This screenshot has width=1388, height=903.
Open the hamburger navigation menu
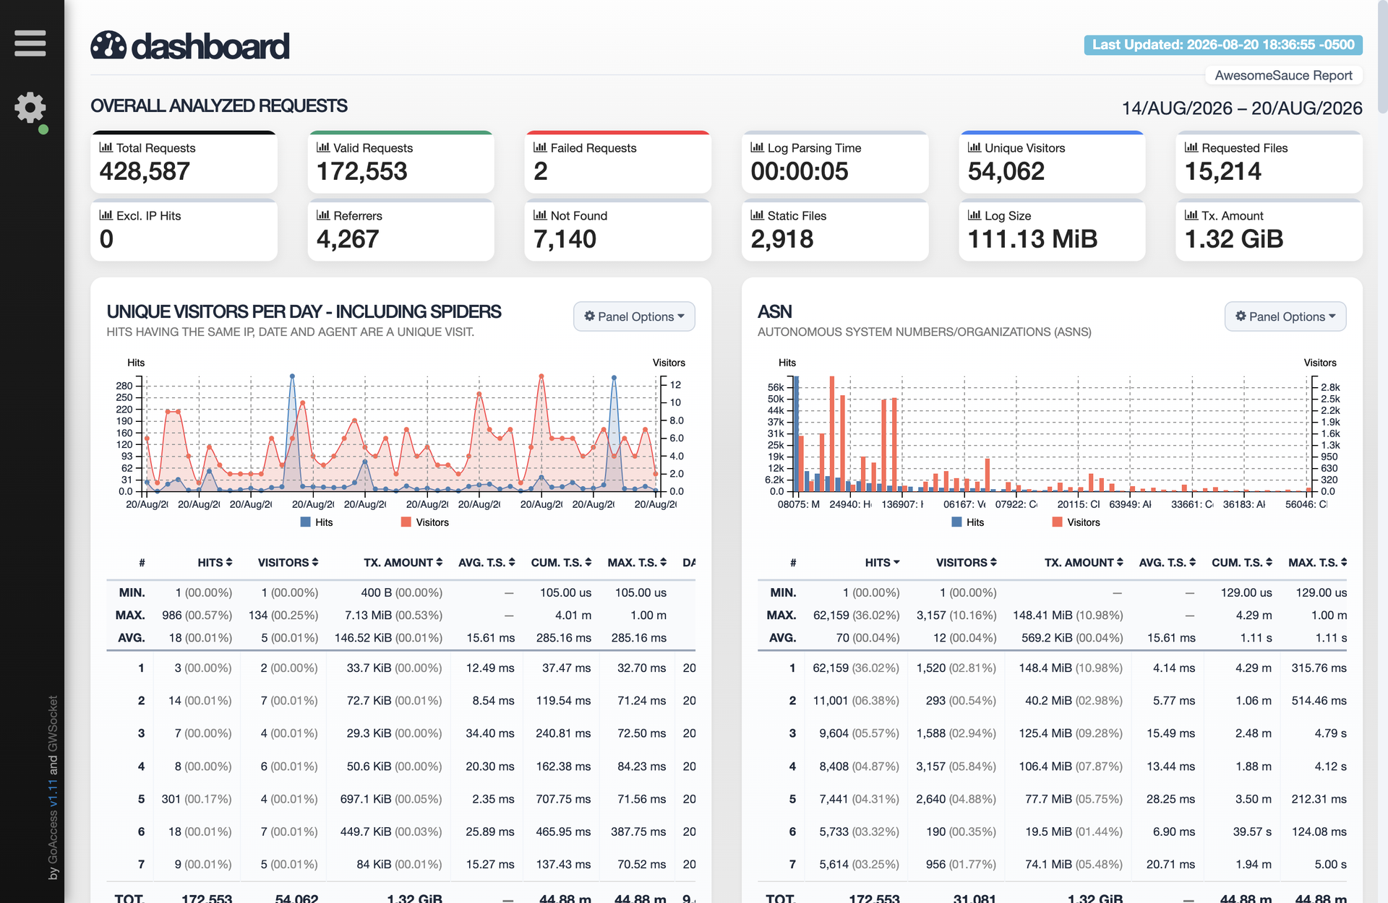(30, 43)
